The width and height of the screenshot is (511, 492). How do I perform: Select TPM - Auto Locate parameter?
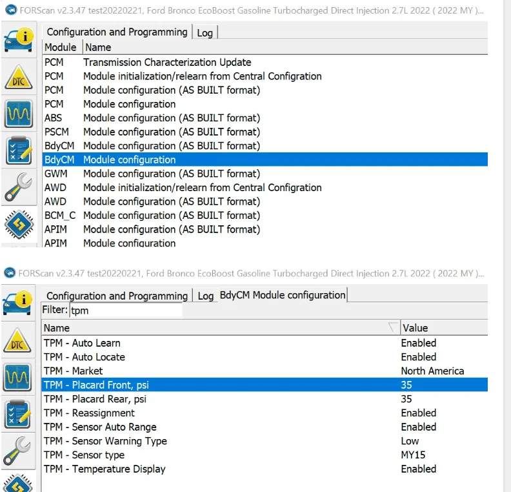(265, 357)
